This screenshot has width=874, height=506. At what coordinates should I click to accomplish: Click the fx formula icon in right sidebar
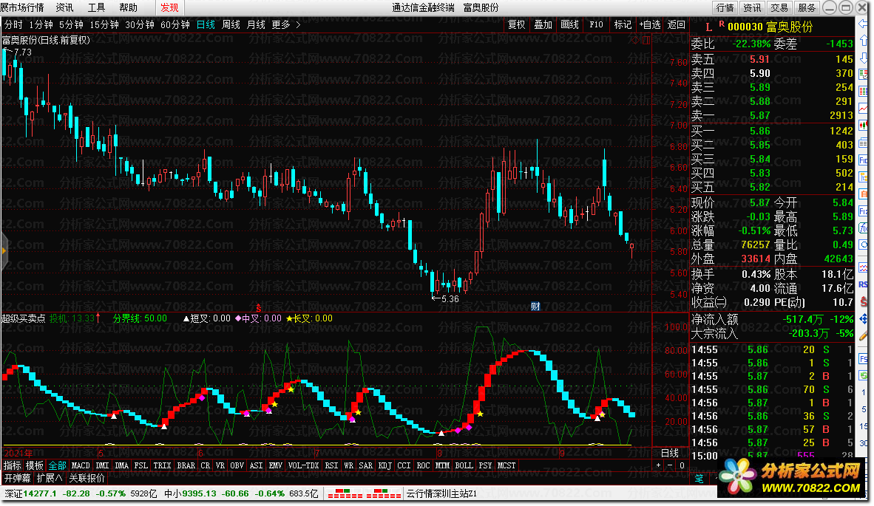click(x=864, y=228)
